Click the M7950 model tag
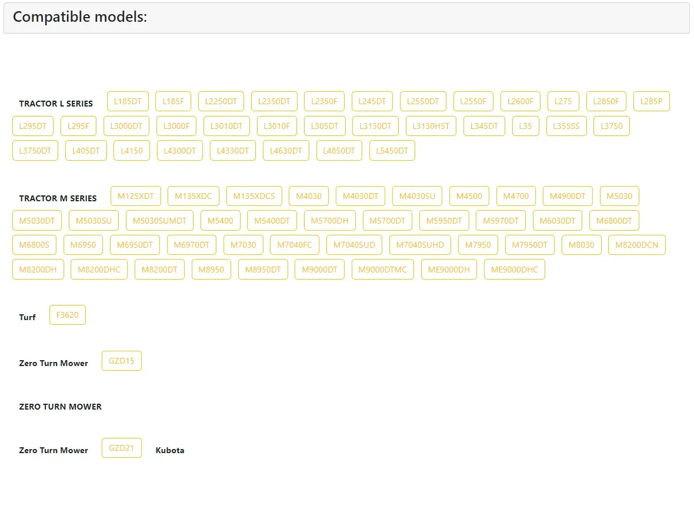 click(x=478, y=245)
